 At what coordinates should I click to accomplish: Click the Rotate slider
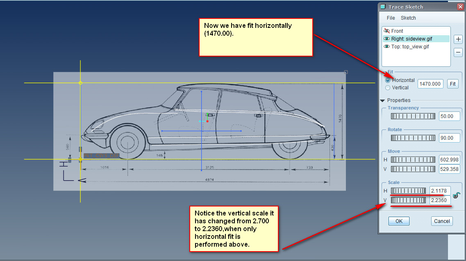[413, 138]
